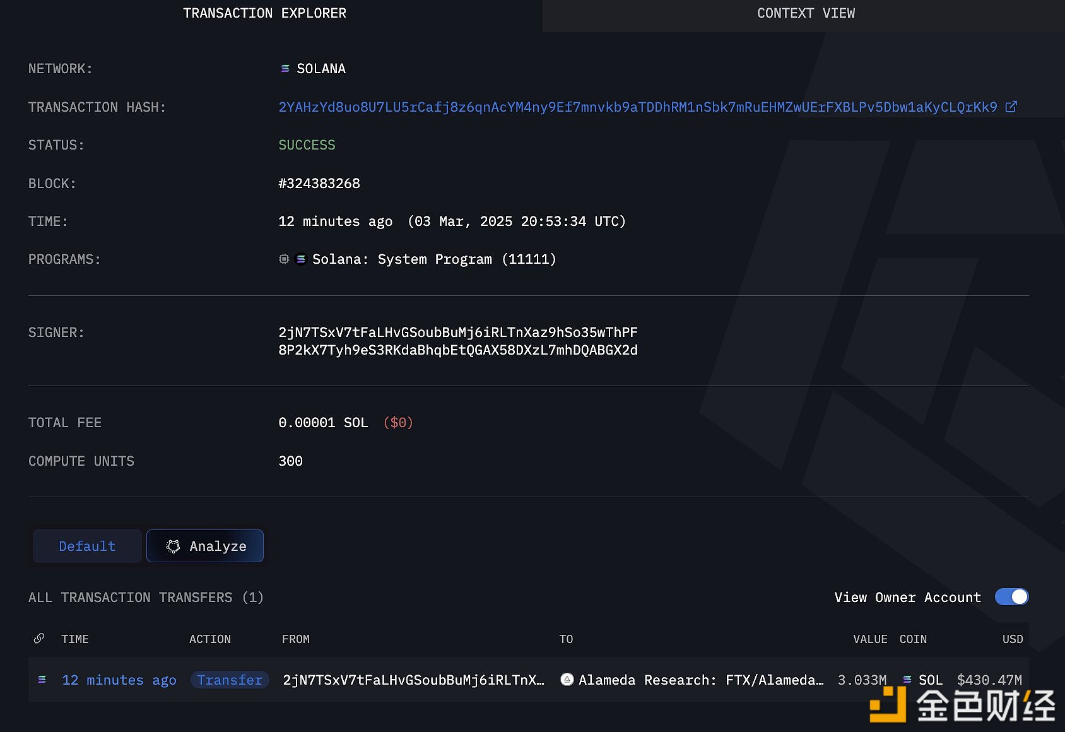Click the second signer address 8P2kX7Tyh9

(457, 350)
